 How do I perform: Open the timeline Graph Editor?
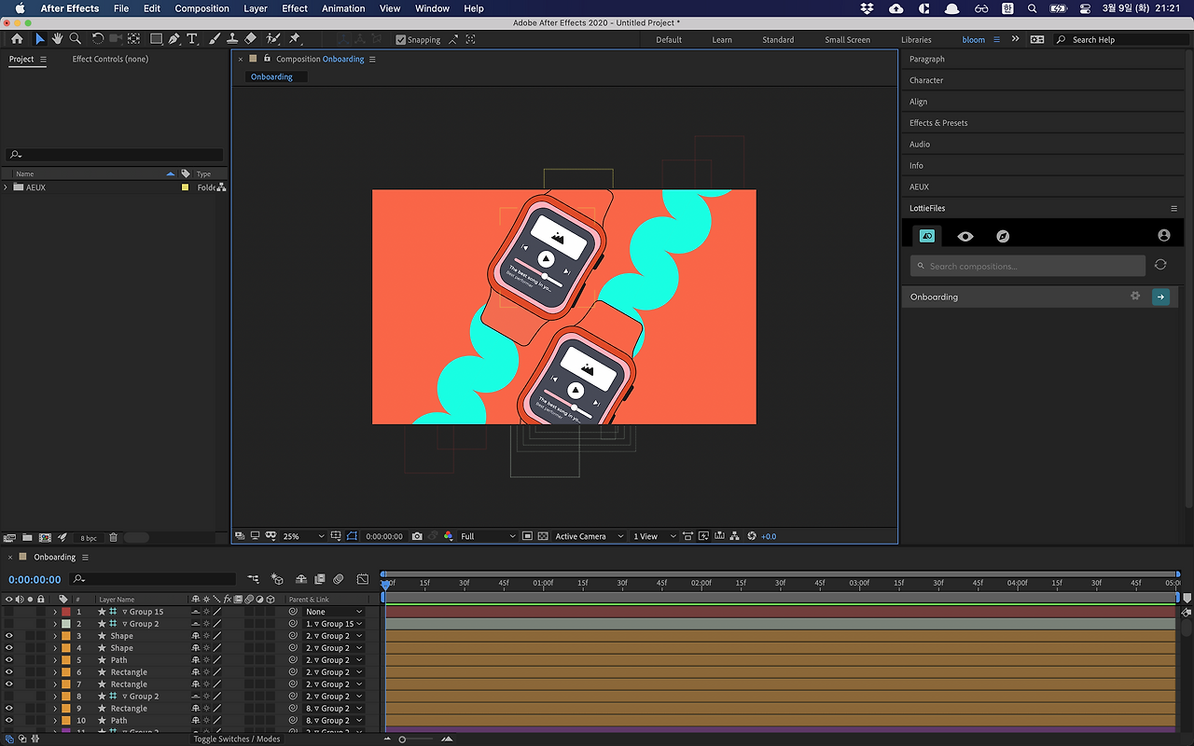pos(363,579)
